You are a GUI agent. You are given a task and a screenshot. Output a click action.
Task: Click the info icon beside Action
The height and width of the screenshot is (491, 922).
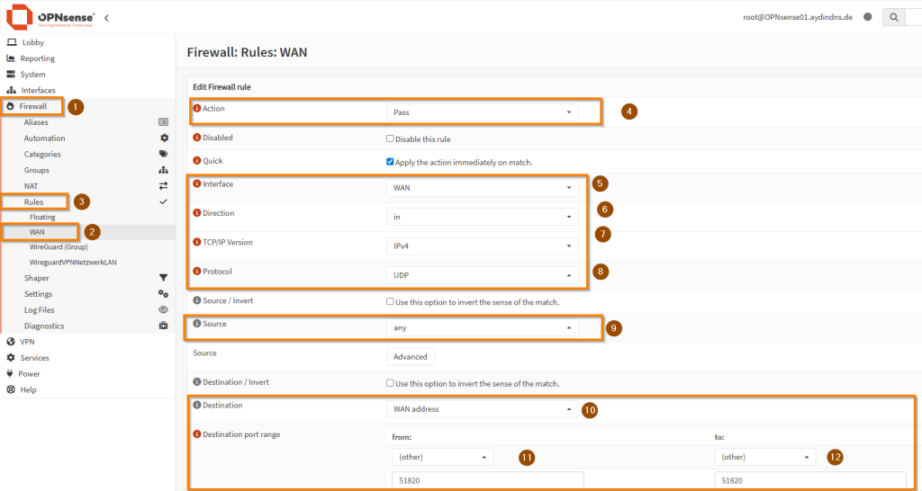click(197, 109)
